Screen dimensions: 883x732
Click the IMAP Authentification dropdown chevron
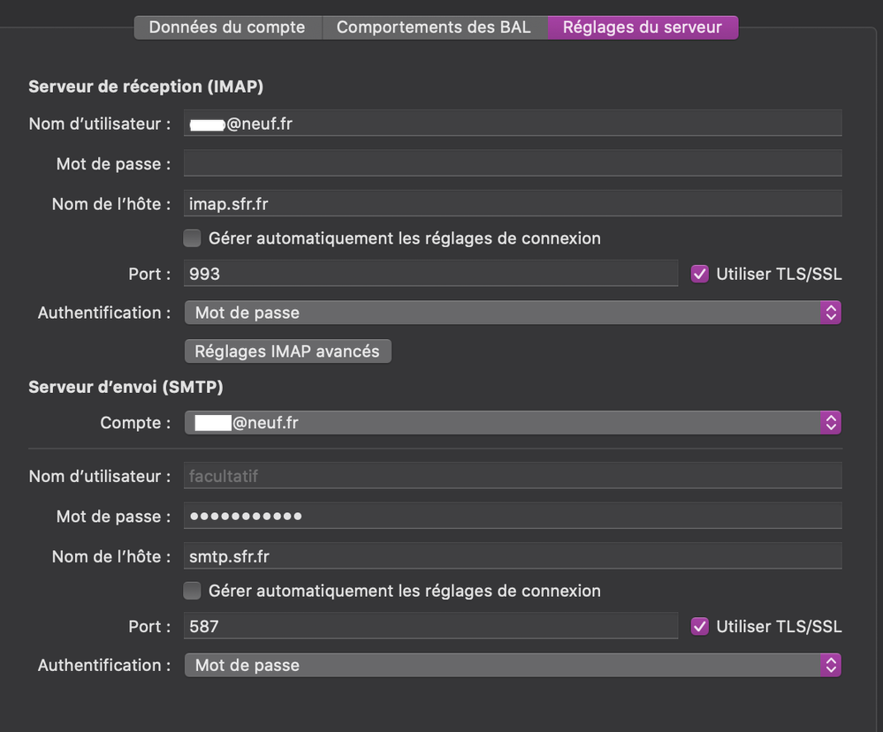tap(830, 312)
